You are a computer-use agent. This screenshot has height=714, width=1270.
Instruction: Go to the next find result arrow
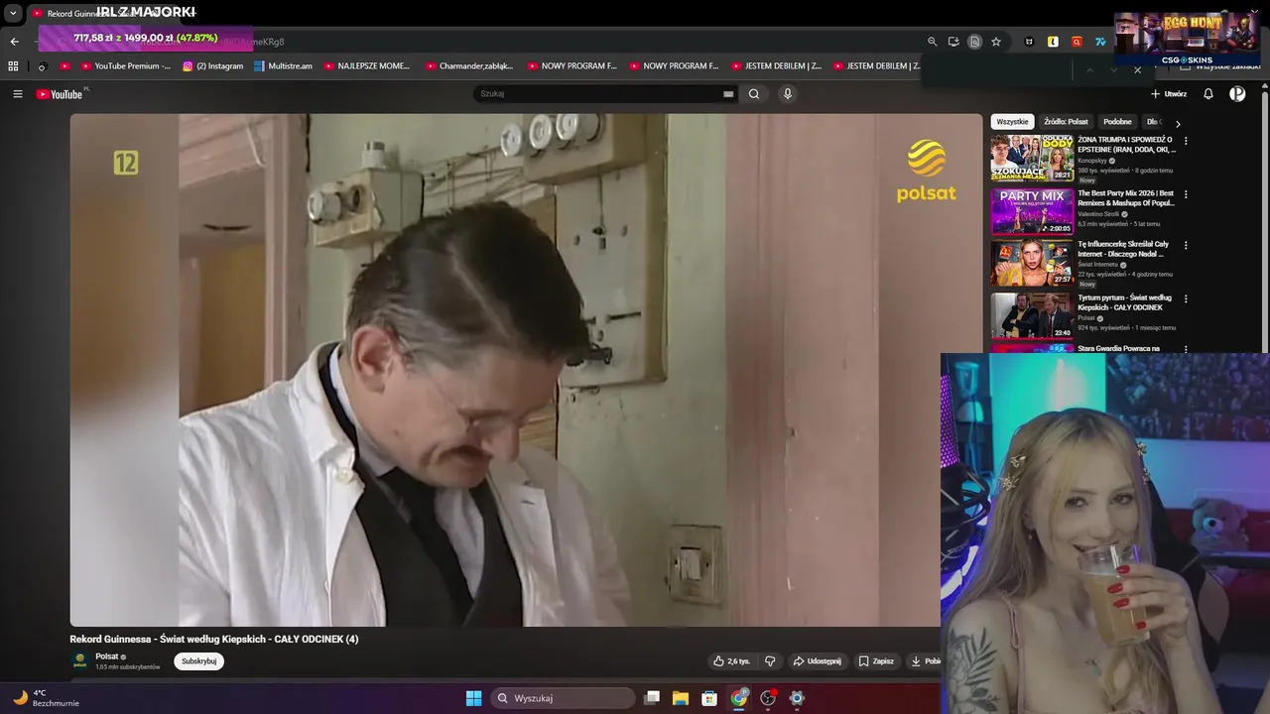click(x=1113, y=70)
